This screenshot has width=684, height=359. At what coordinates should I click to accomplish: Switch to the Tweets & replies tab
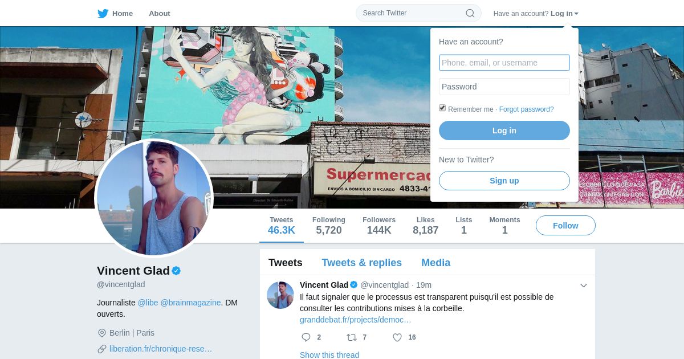click(x=361, y=263)
